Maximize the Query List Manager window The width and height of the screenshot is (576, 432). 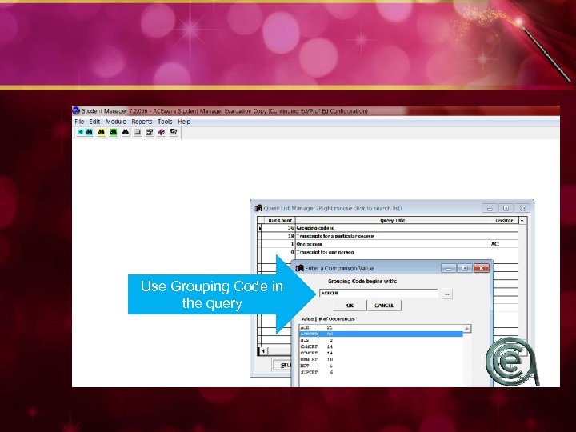coord(506,208)
